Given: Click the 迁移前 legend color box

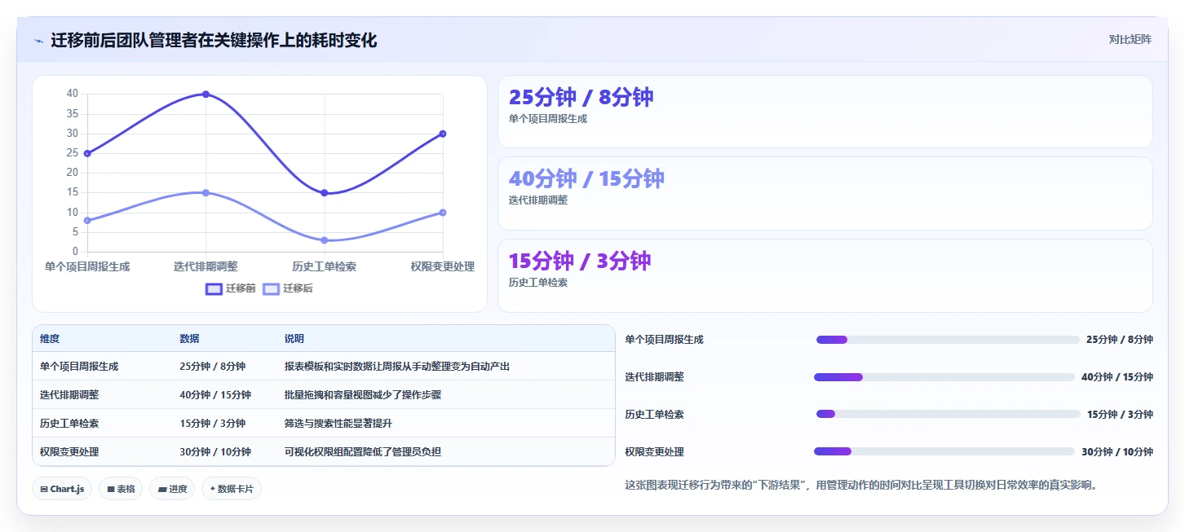Looking at the screenshot, I should click(x=214, y=288).
